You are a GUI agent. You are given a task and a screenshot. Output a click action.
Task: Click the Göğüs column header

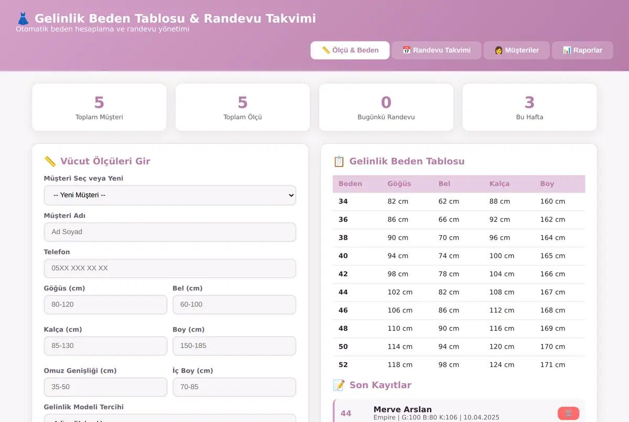(x=399, y=184)
